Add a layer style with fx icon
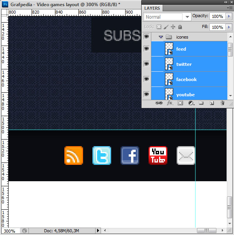The height and width of the screenshot is (235, 234). 170,103
